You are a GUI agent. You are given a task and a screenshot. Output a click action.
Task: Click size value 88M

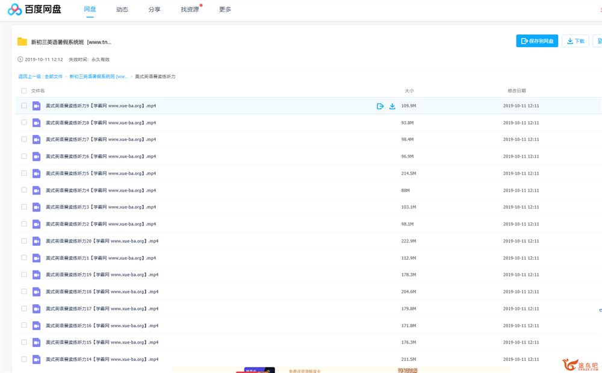(405, 190)
